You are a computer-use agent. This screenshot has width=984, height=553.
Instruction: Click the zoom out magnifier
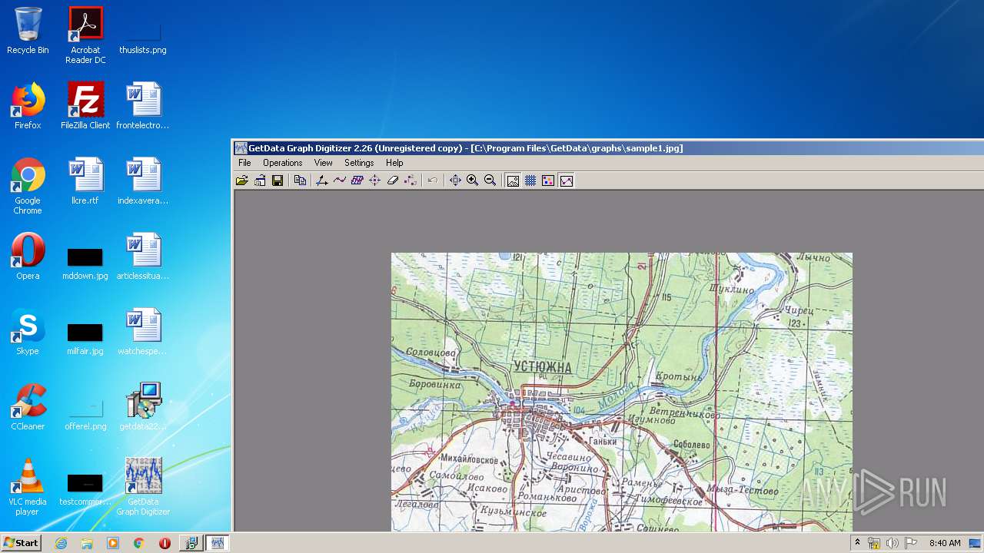click(490, 180)
